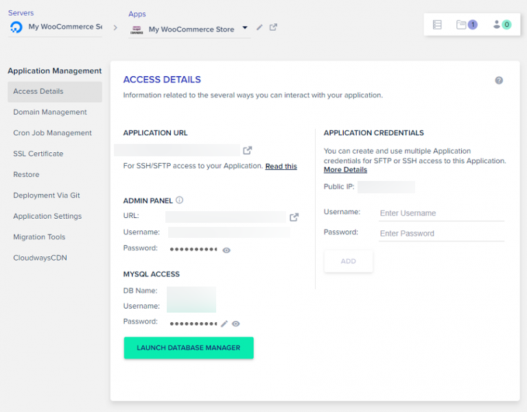Viewport: 527px width, 412px height.
Task: Click the ACCESS DETAILS heading
Action: pos(162,80)
